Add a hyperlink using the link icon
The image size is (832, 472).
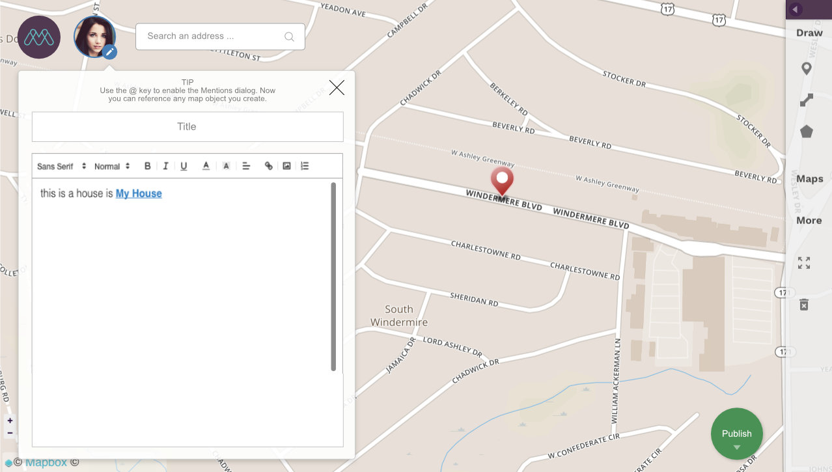(268, 166)
